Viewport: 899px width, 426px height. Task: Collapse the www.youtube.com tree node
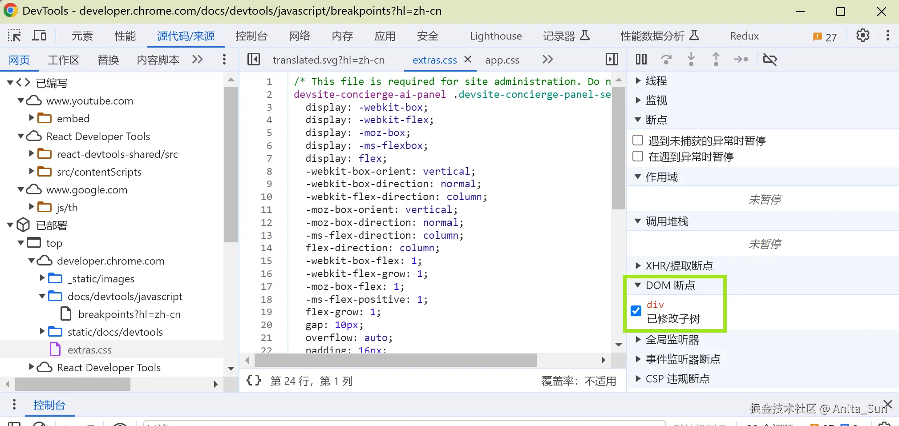[x=21, y=100]
